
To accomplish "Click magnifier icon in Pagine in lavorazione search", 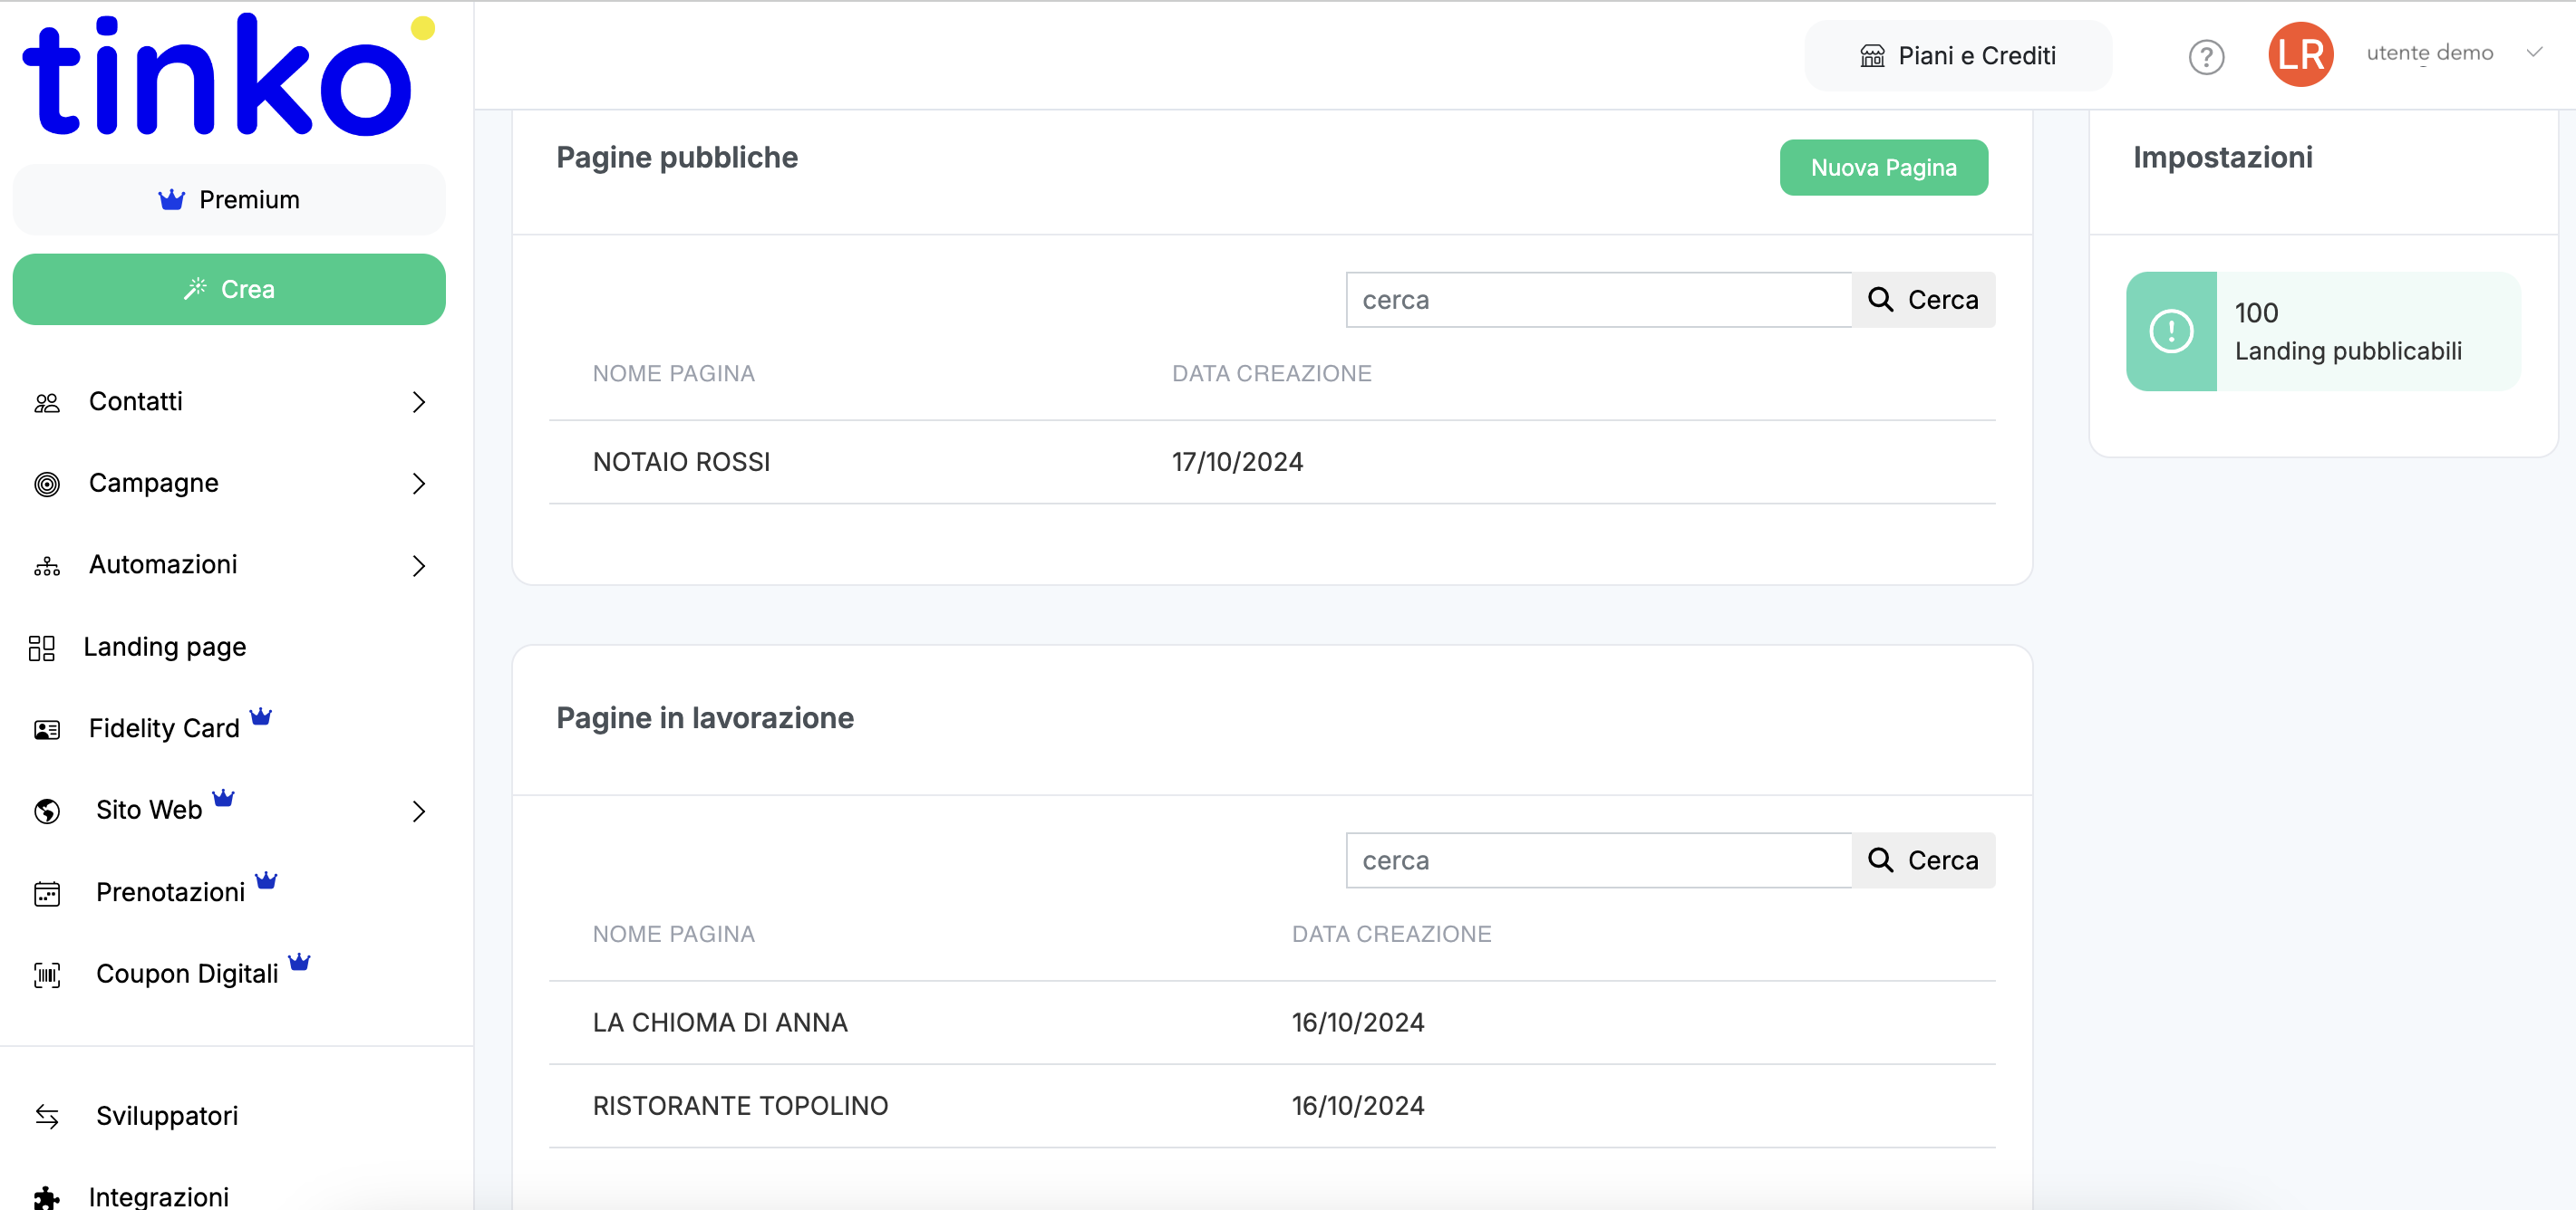I will 1880,860.
